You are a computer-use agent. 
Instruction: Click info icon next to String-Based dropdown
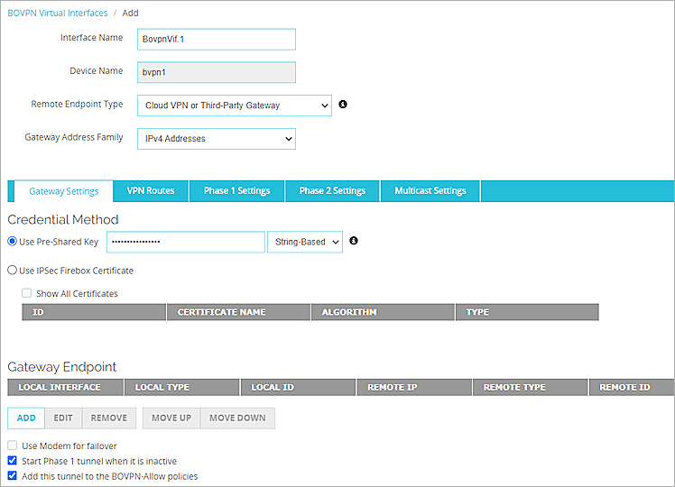(x=354, y=241)
